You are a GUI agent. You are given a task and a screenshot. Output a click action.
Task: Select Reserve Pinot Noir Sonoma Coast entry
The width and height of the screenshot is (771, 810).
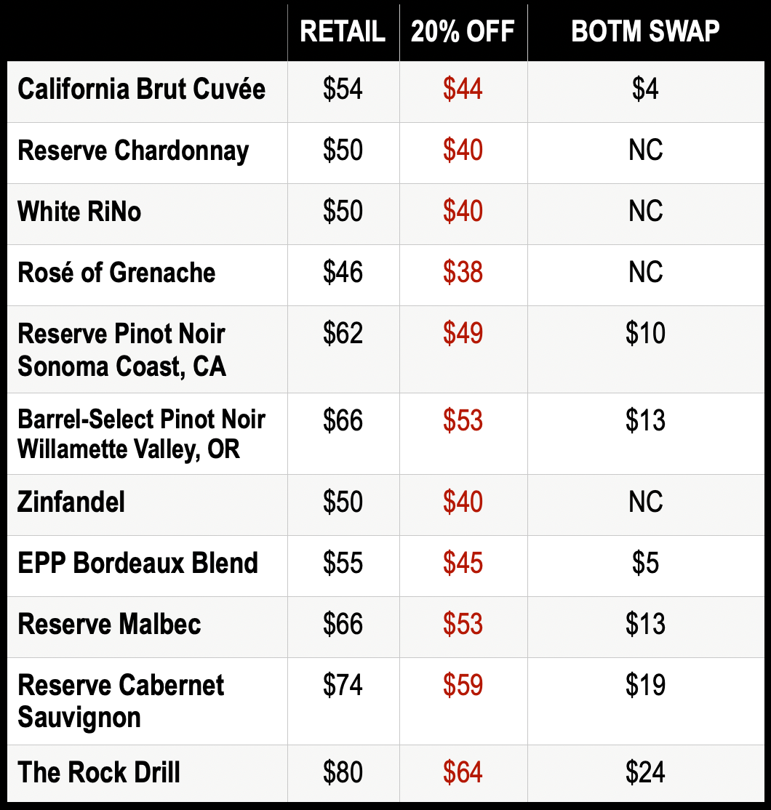[x=122, y=350]
